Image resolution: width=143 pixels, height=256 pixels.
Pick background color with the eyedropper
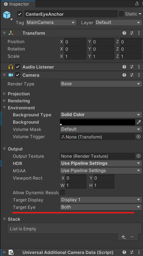click(x=139, y=122)
